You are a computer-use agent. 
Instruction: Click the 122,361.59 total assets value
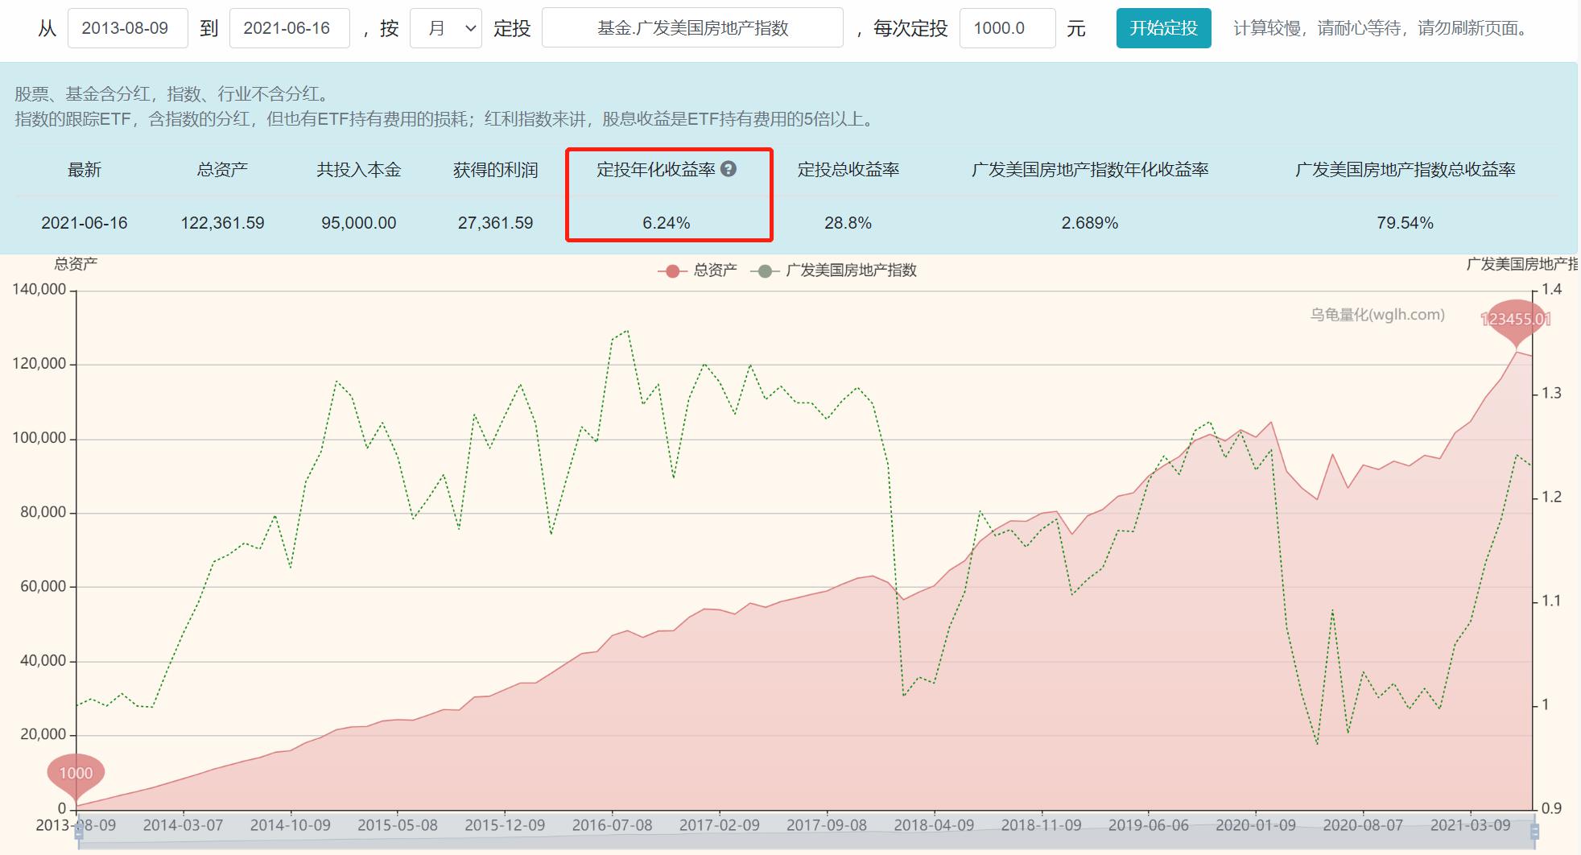click(x=222, y=223)
